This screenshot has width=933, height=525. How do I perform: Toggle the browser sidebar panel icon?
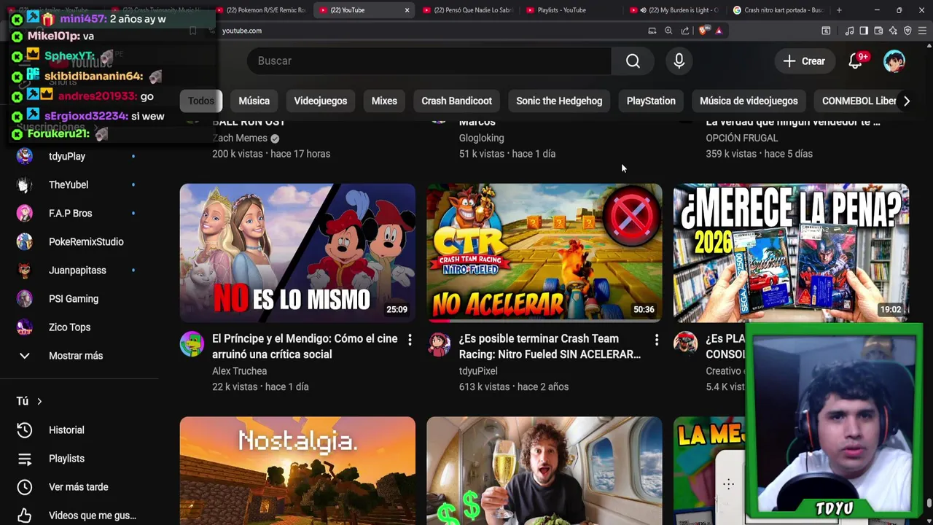coord(864,31)
